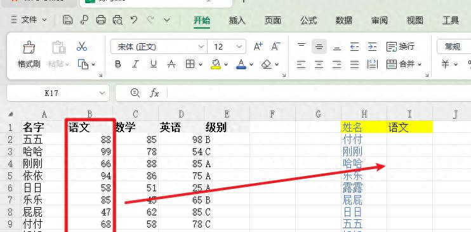
Task: Switch to the 视图 tab
Action: tap(415, 20)
